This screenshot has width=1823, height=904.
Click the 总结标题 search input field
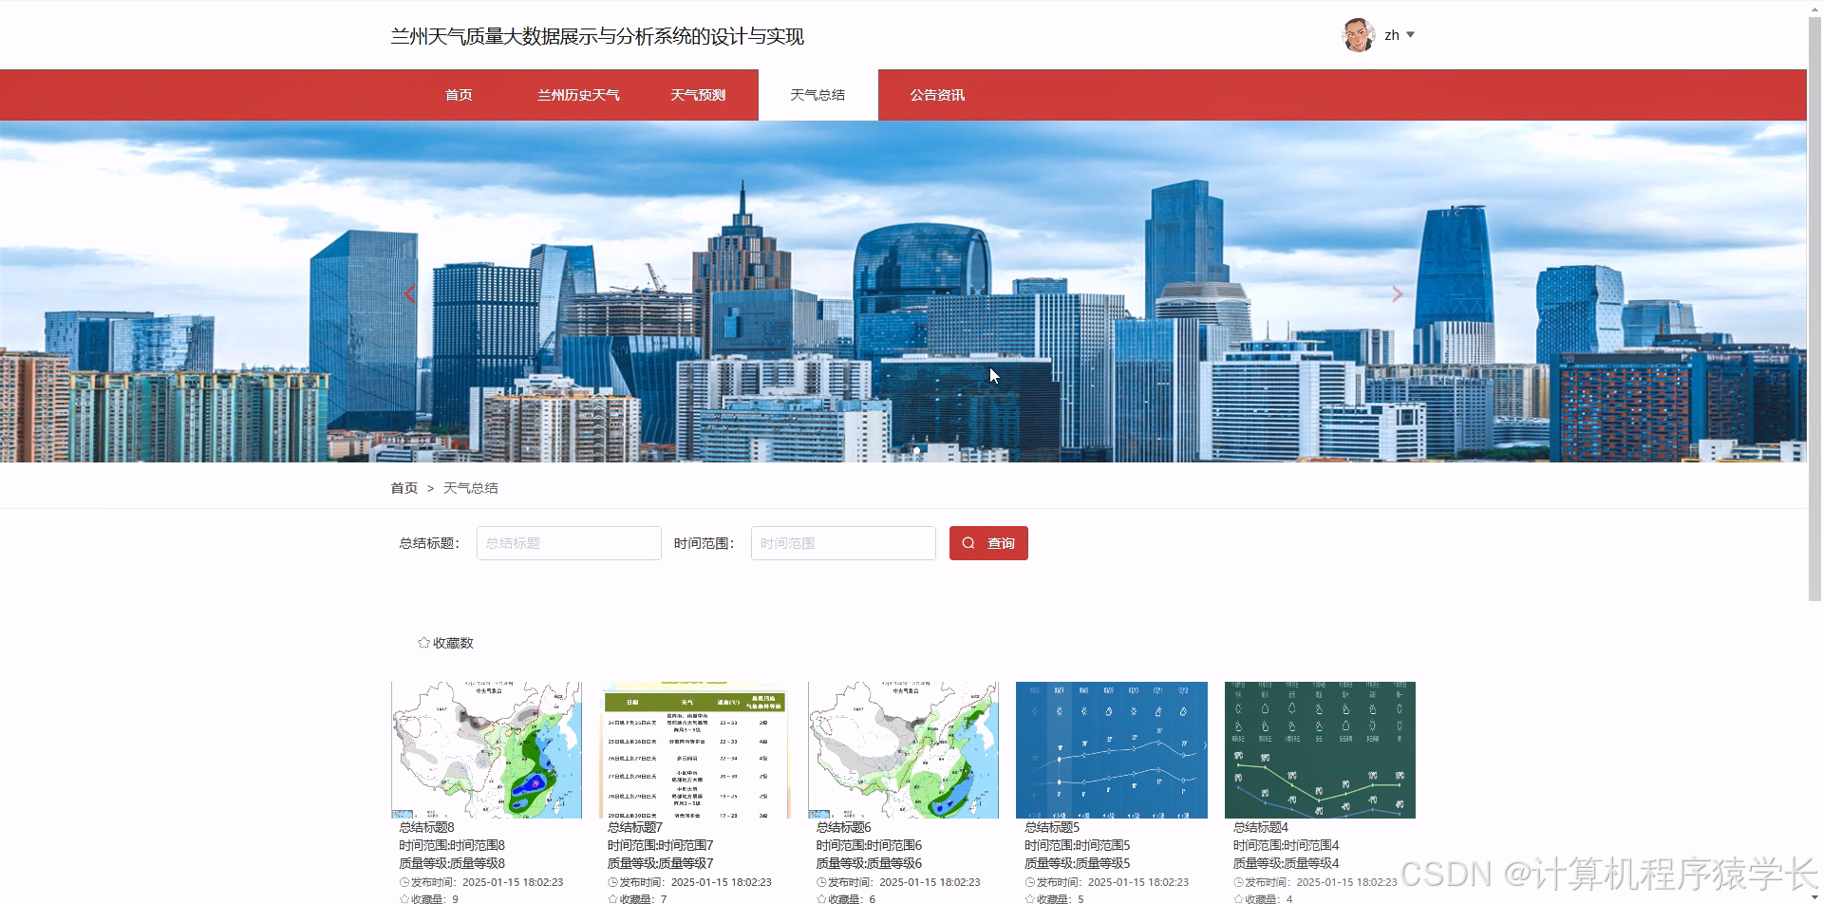568,542
